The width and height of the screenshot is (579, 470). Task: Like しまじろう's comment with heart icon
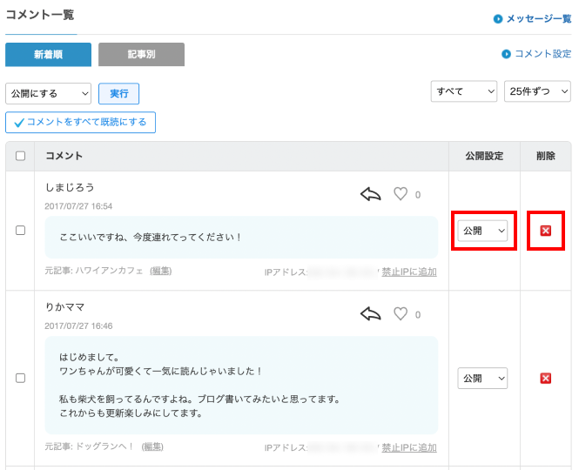point(401,194)
